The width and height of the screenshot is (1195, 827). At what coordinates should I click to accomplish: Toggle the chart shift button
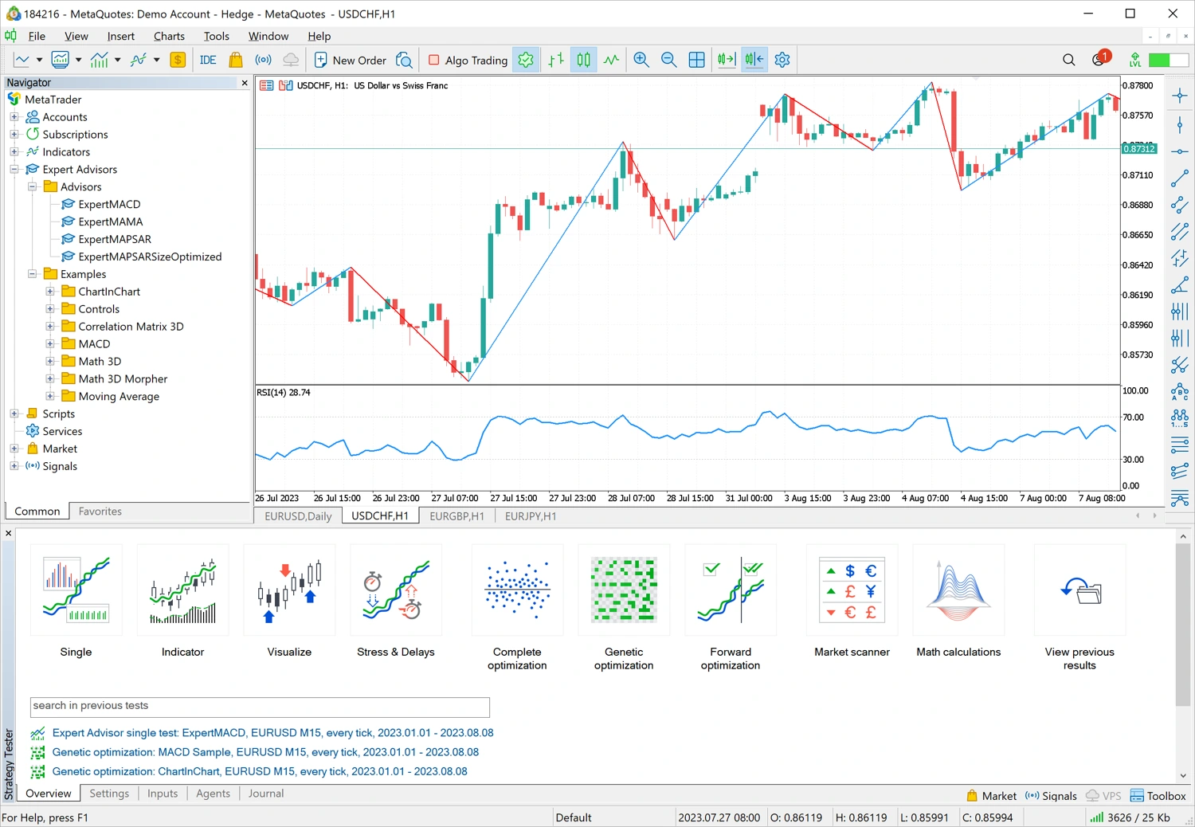tap(754, 60)
